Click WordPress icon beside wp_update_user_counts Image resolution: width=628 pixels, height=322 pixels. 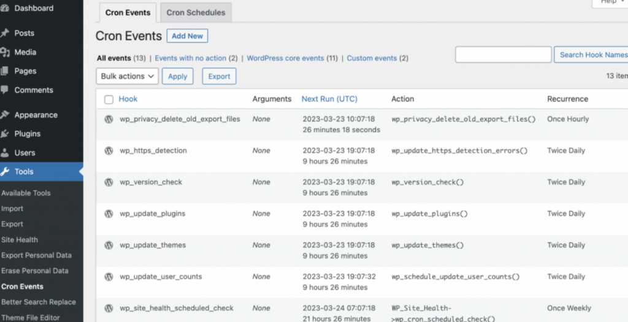tap(109, 277)
